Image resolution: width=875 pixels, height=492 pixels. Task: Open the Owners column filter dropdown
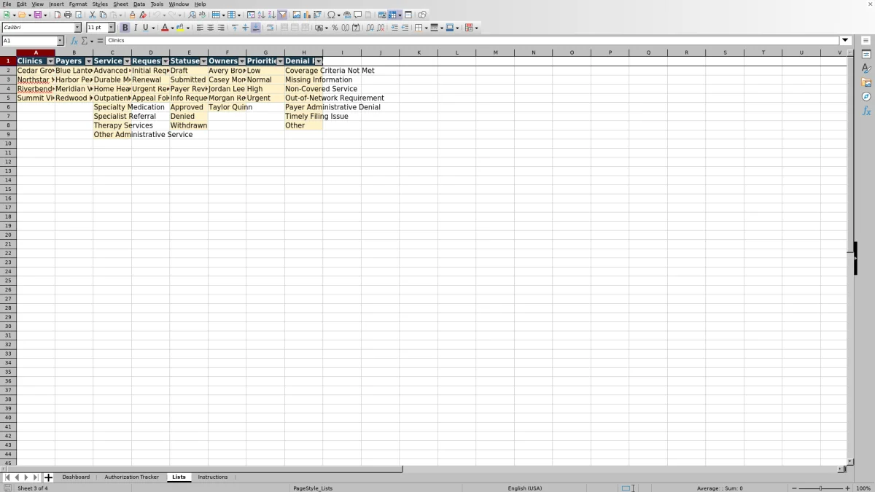242,61
